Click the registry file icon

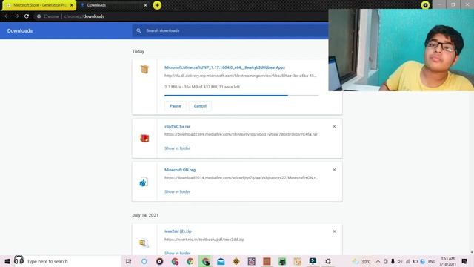click(x=144, y=182)
